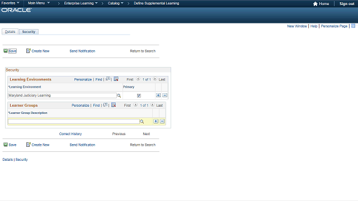Click Personalize in Learning Environments header
358x201 pixels.
(x=83, y=79)
